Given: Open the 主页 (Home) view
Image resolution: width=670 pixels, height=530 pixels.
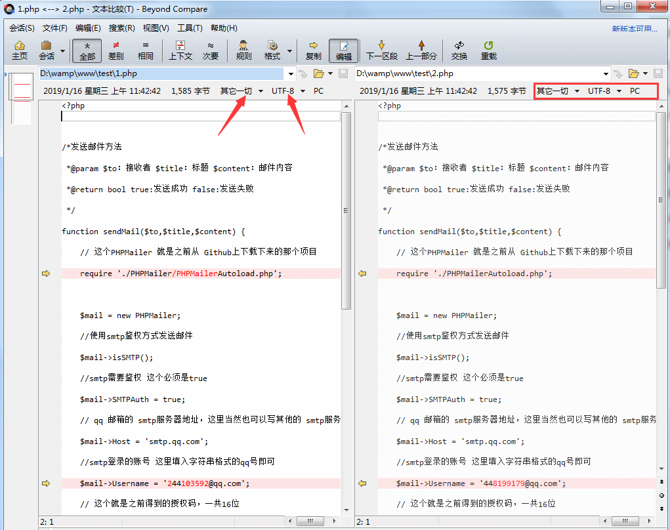Looking at the screenshot, I should coord(19,51).
